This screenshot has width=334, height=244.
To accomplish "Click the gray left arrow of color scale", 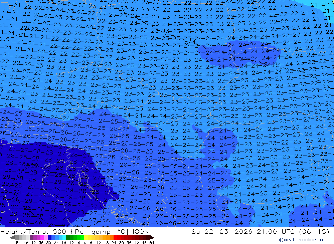I will point(12,237).
